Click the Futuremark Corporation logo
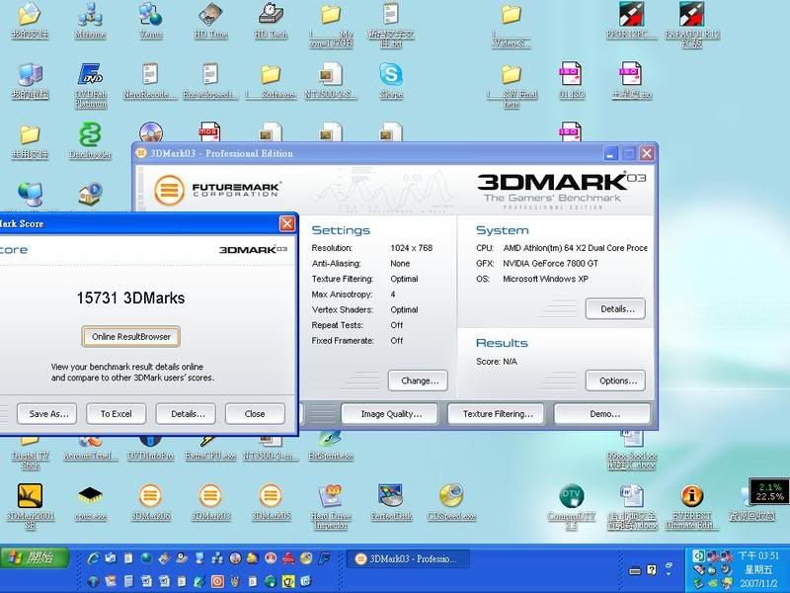This screenshot has height=593, width=790. 216,190
